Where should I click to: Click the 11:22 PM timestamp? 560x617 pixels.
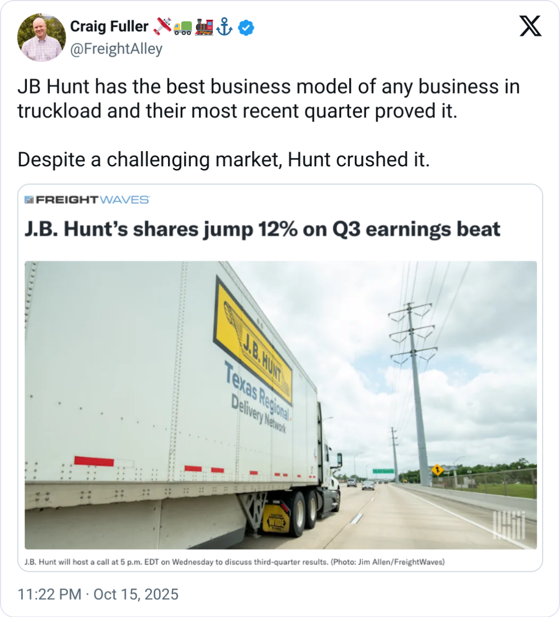click(49, 594)
